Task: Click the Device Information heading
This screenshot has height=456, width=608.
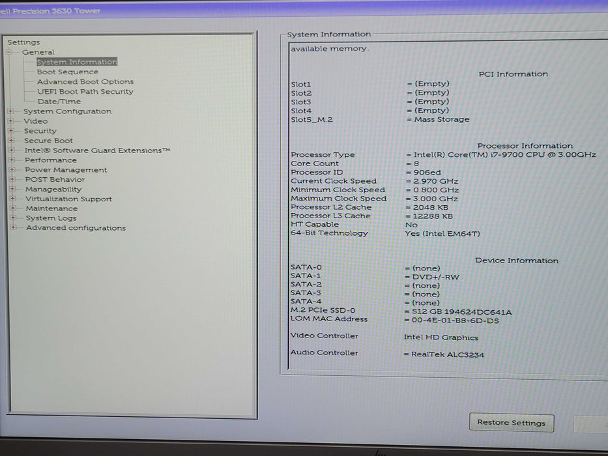Action: (x=517, y=261)
